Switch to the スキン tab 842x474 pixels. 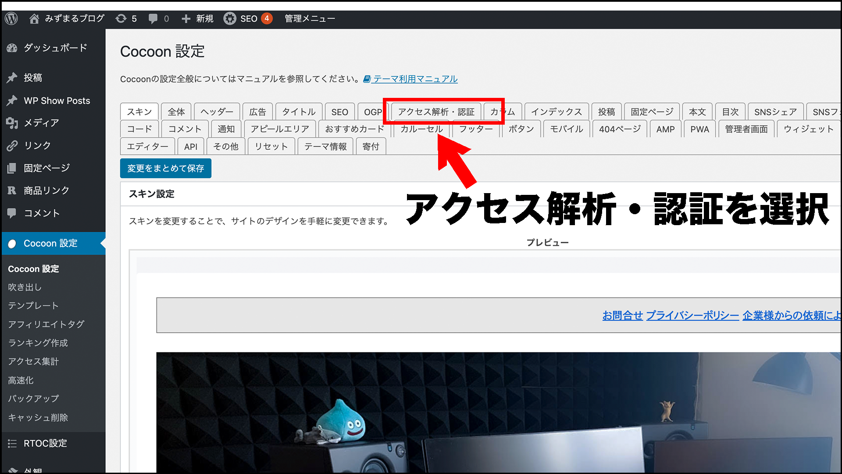(139, 112)
